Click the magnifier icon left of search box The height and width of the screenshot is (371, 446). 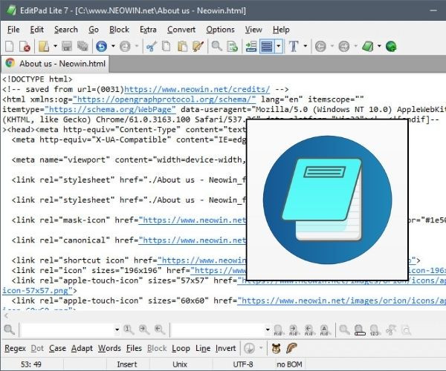[10, 330]
